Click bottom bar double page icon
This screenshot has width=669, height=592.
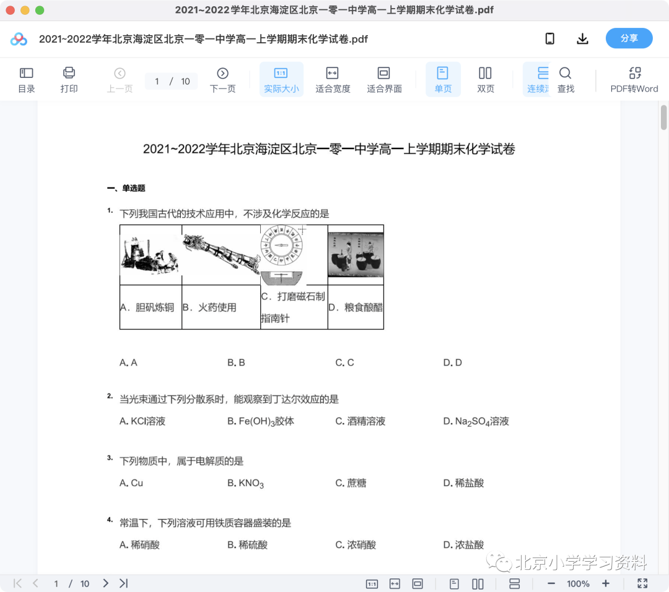478,584
